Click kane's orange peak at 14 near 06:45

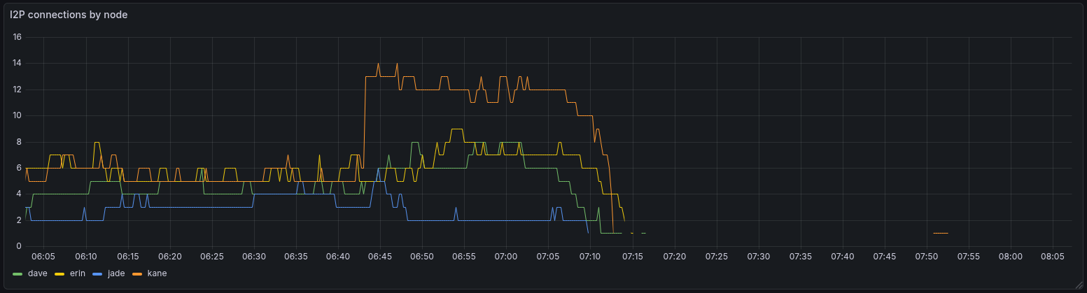[x=379, y=64]
